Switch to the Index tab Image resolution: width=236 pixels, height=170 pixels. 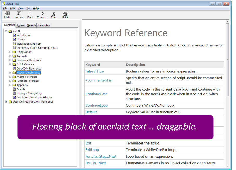point(21,25)
